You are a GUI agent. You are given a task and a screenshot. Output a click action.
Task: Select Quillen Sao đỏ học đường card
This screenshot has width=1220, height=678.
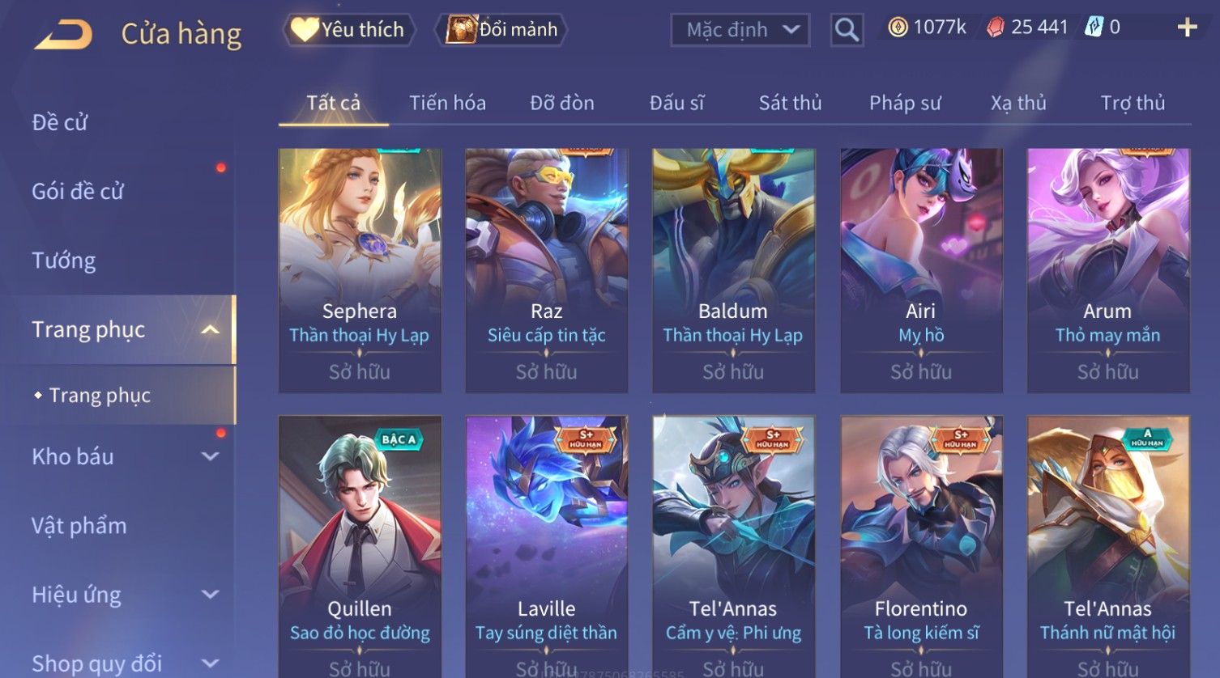pos(360,546)
